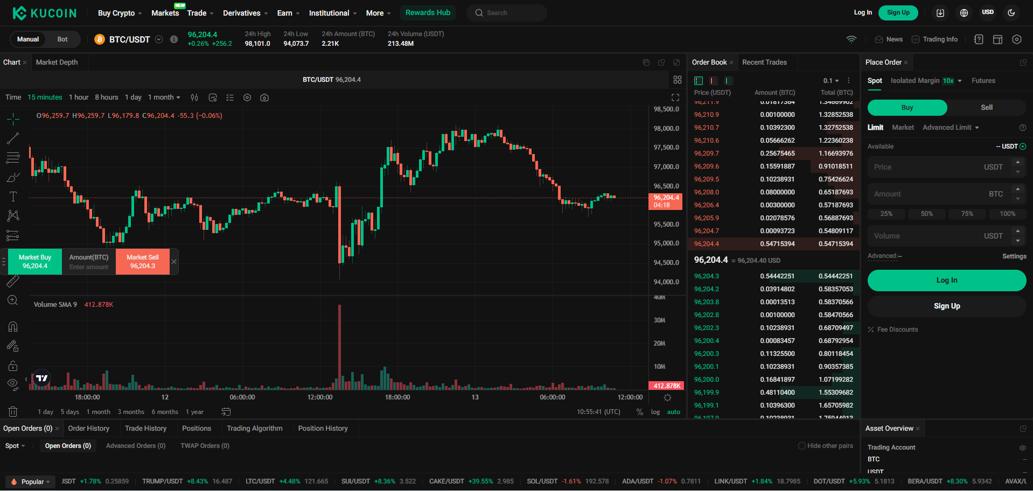1033x491 pixels.
Task: Select the brush drawing tool
Action: tap(13, 177)
